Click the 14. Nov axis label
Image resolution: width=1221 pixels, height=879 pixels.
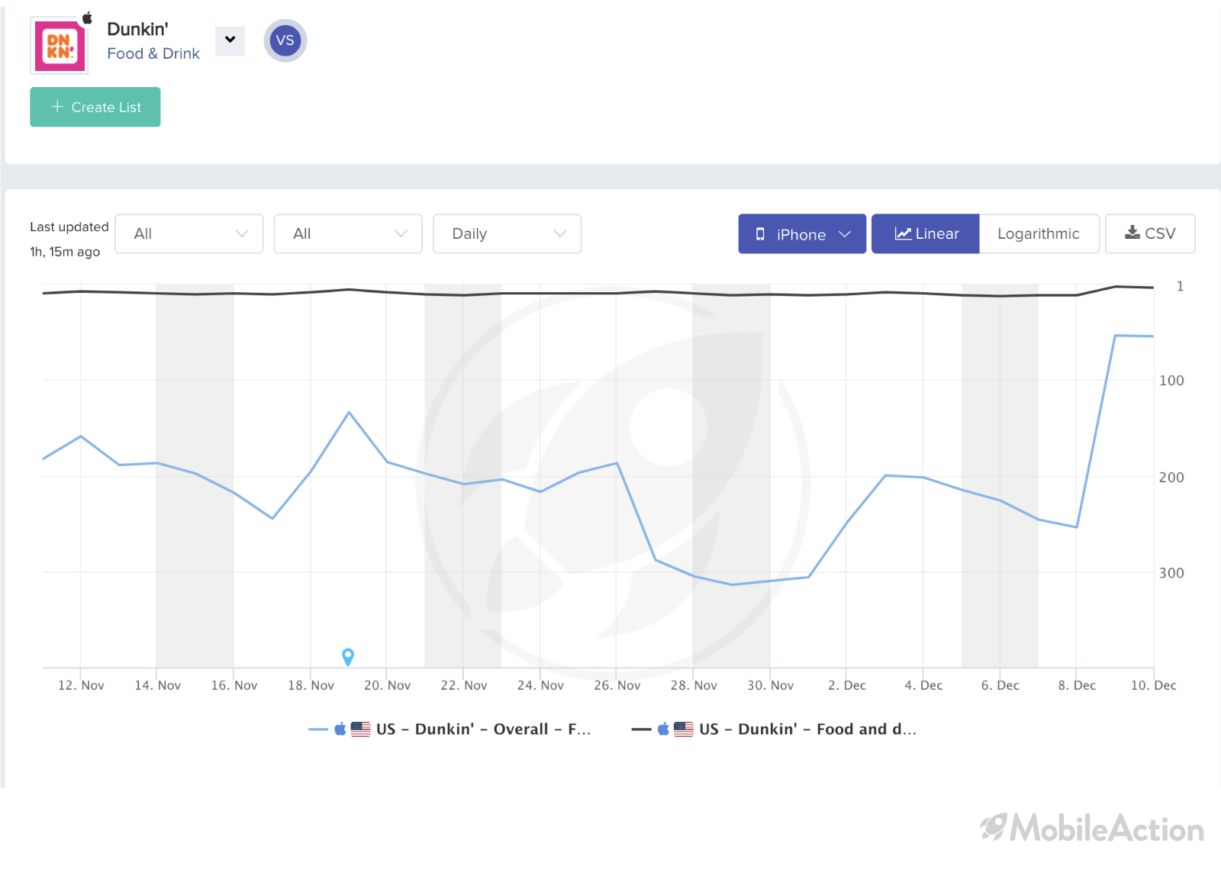[158, 685]
